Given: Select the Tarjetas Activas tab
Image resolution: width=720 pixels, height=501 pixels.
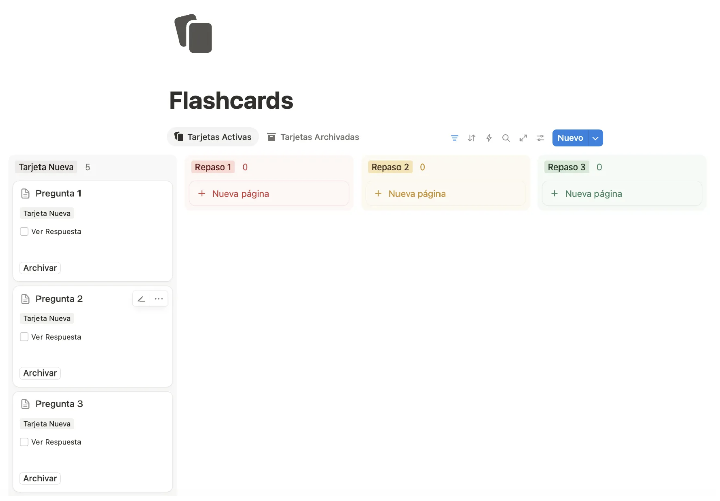Looking at the screenshot, I should click(x=213, y=137).
